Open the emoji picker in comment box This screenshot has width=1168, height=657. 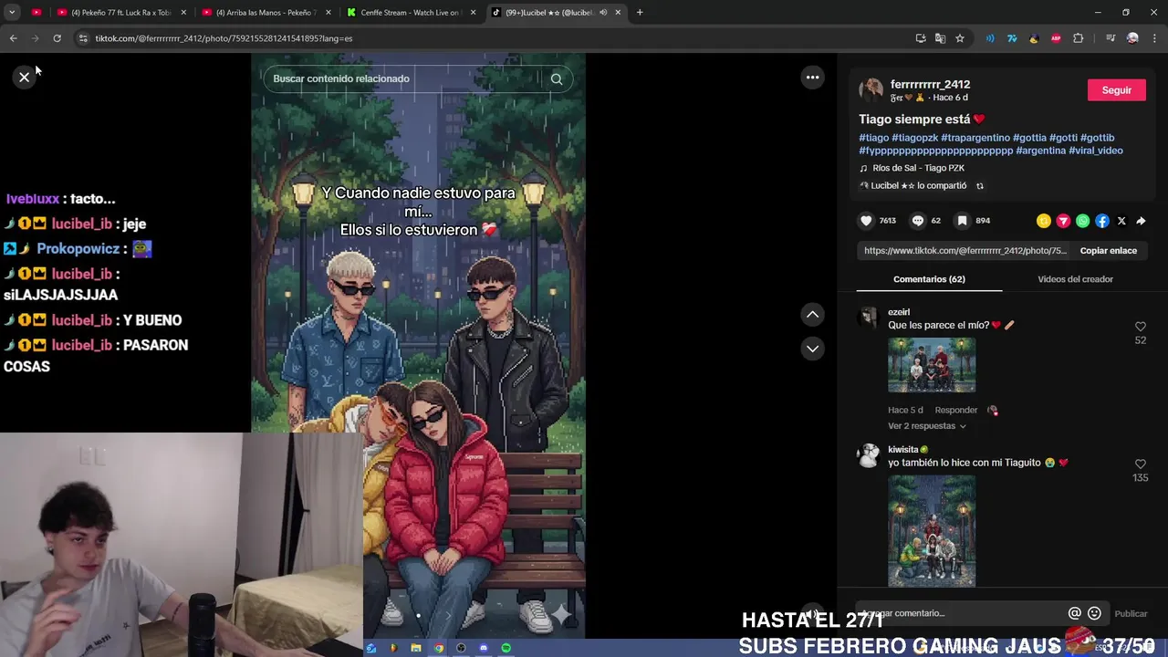(x=1094, y=613)
